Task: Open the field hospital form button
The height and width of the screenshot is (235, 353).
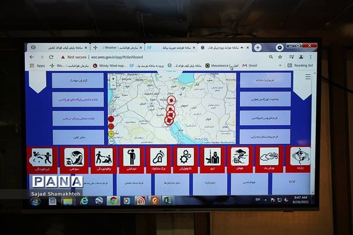Action: pos(265,136)
